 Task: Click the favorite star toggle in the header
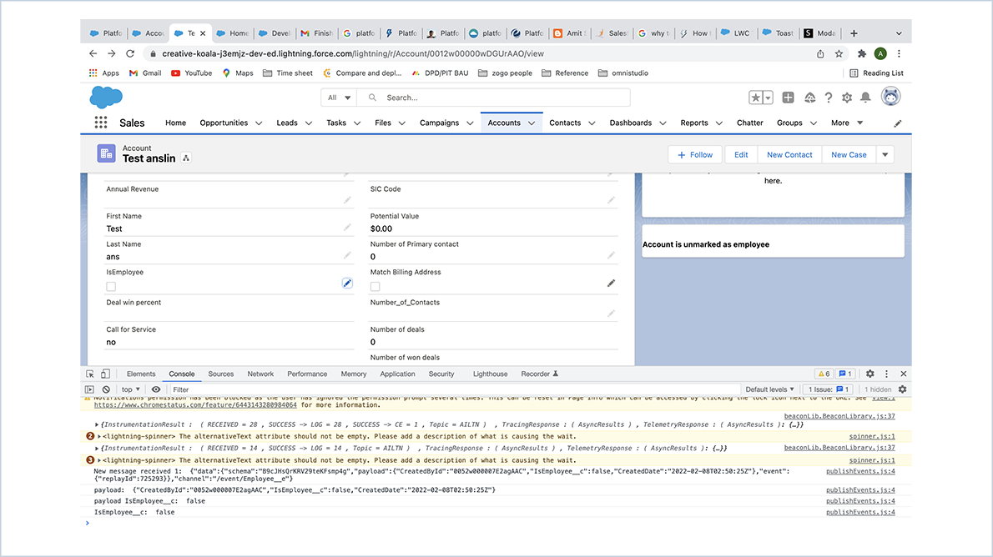pyautogui.click(x=756, y=96)
